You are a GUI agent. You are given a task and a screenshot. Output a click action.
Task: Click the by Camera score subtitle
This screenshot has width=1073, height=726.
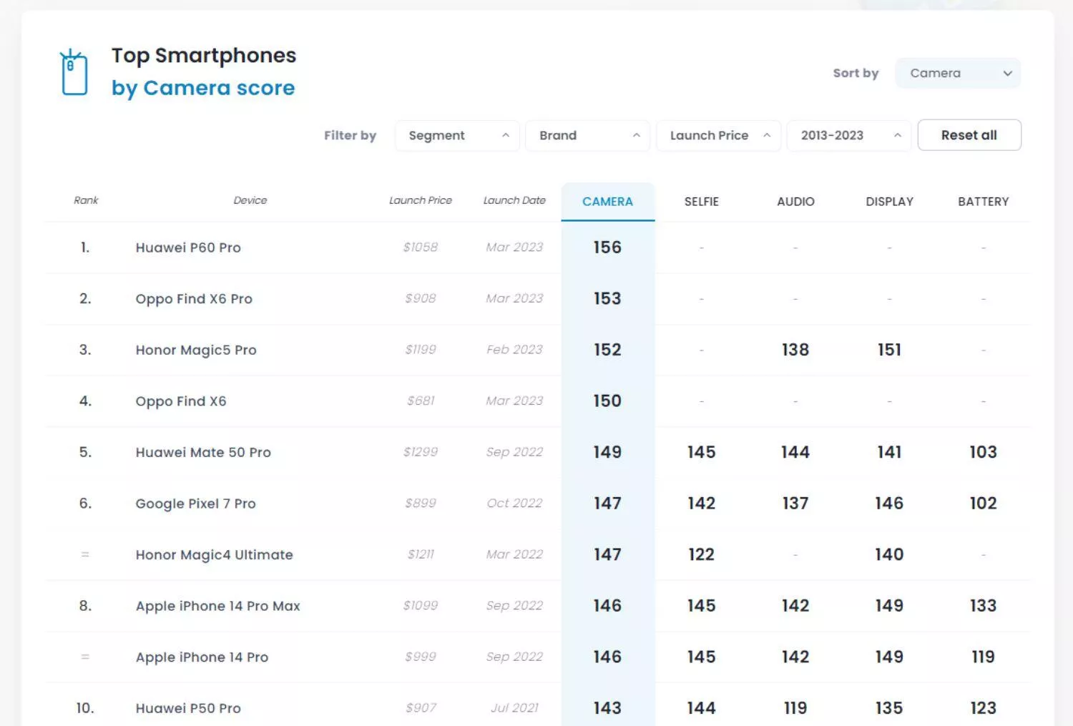(x=203, y=88)
